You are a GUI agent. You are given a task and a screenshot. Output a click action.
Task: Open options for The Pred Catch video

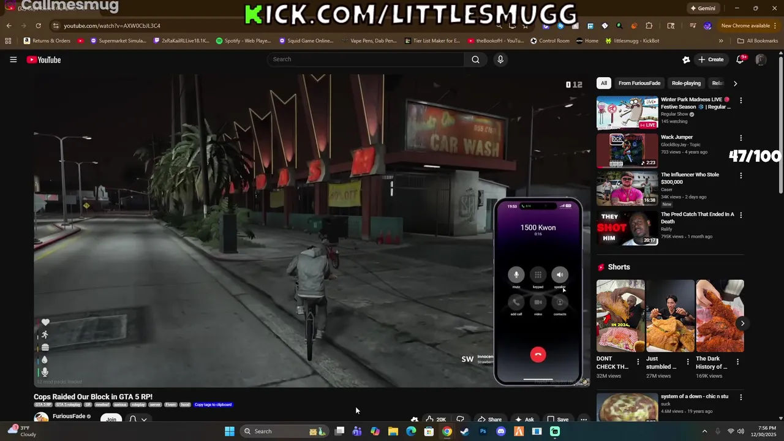[x=741, y=216]
